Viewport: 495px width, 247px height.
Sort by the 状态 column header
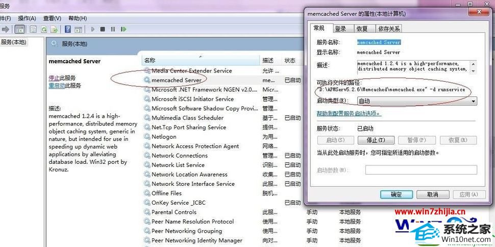tap(292, 60)
